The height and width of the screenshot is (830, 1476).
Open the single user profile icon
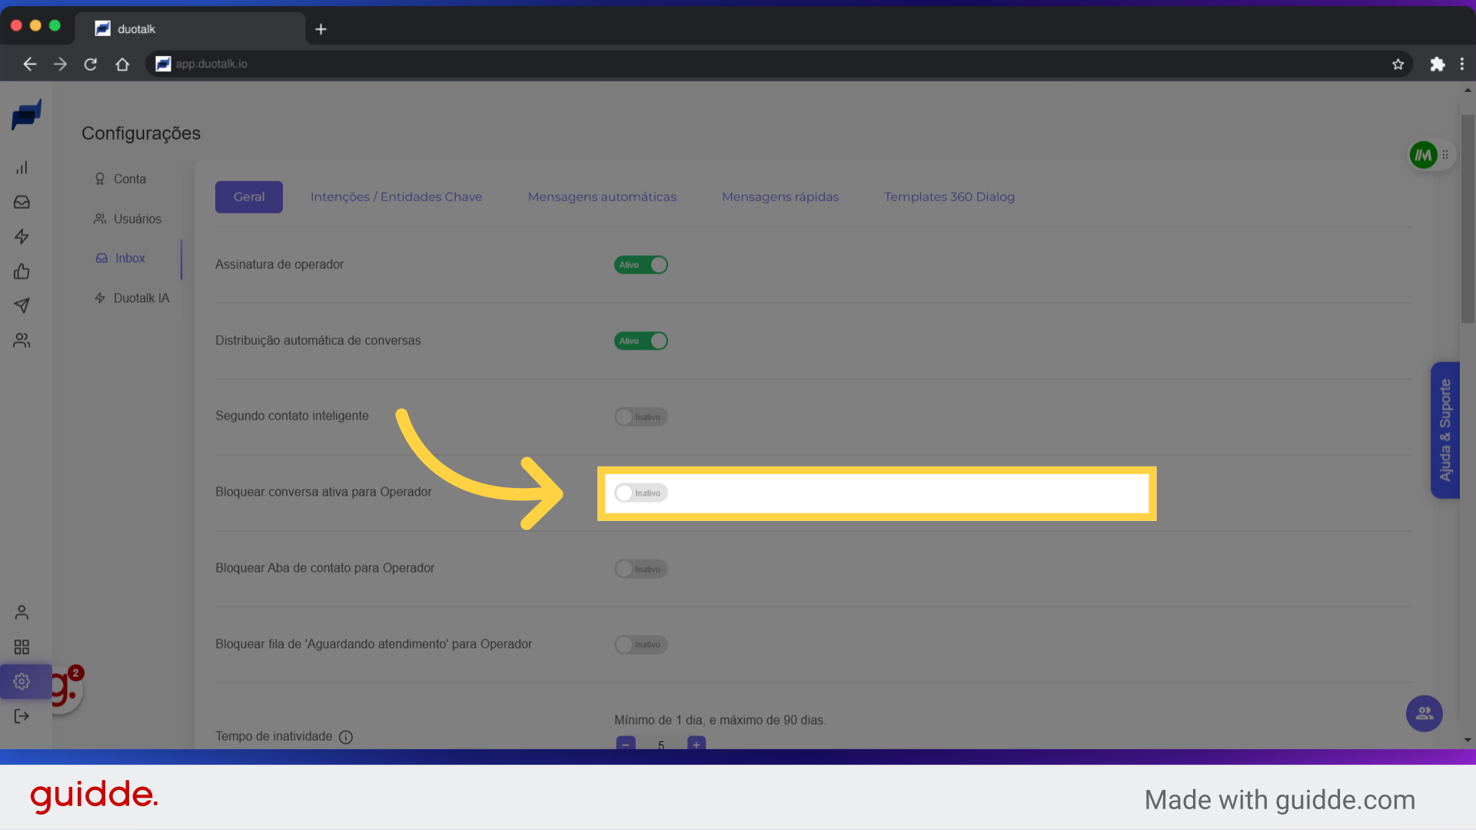(22, 613)
